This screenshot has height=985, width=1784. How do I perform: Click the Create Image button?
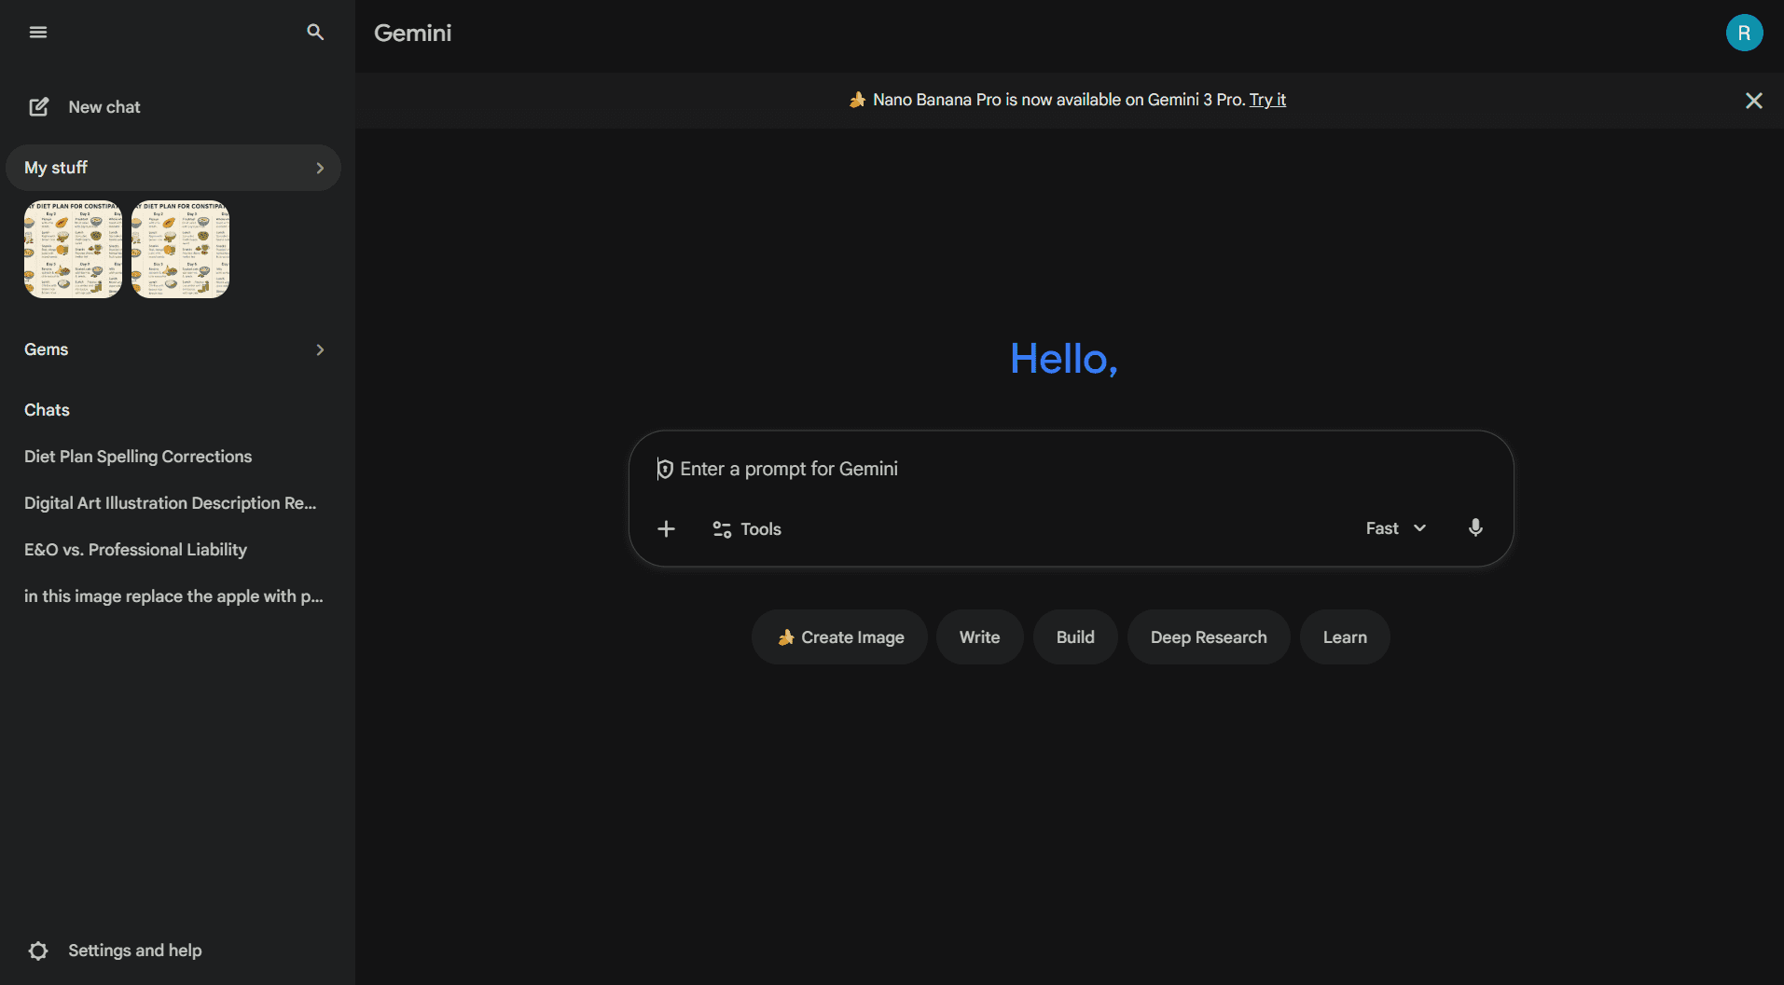838,636
